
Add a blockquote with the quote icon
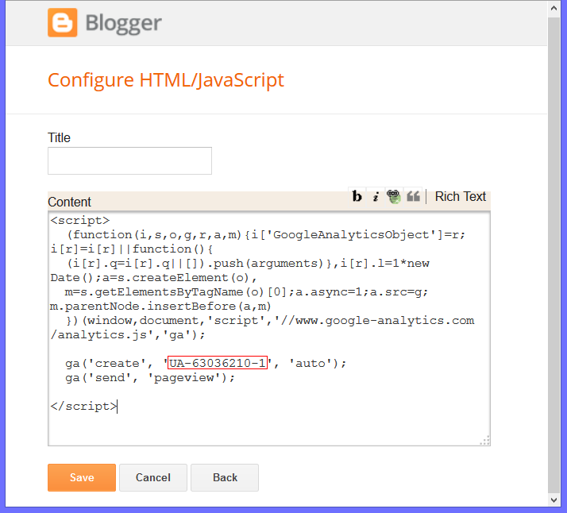click(413, 197)
